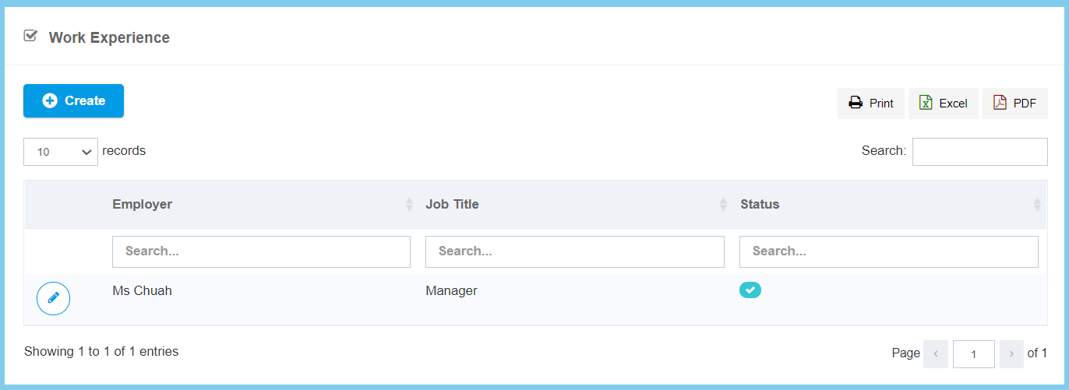Go to the previous page arrow
The width and height of the screenshot is (1069, 390).
pos(935,354)
